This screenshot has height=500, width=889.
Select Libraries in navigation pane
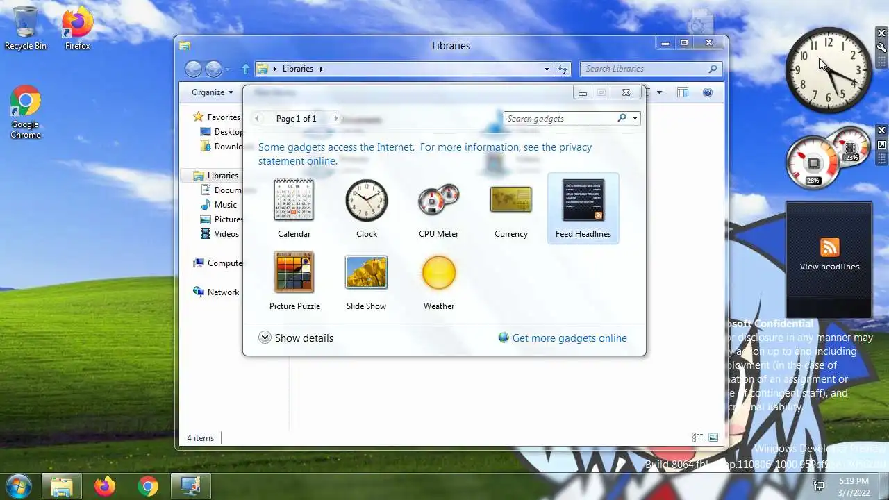tap(216, 176)
